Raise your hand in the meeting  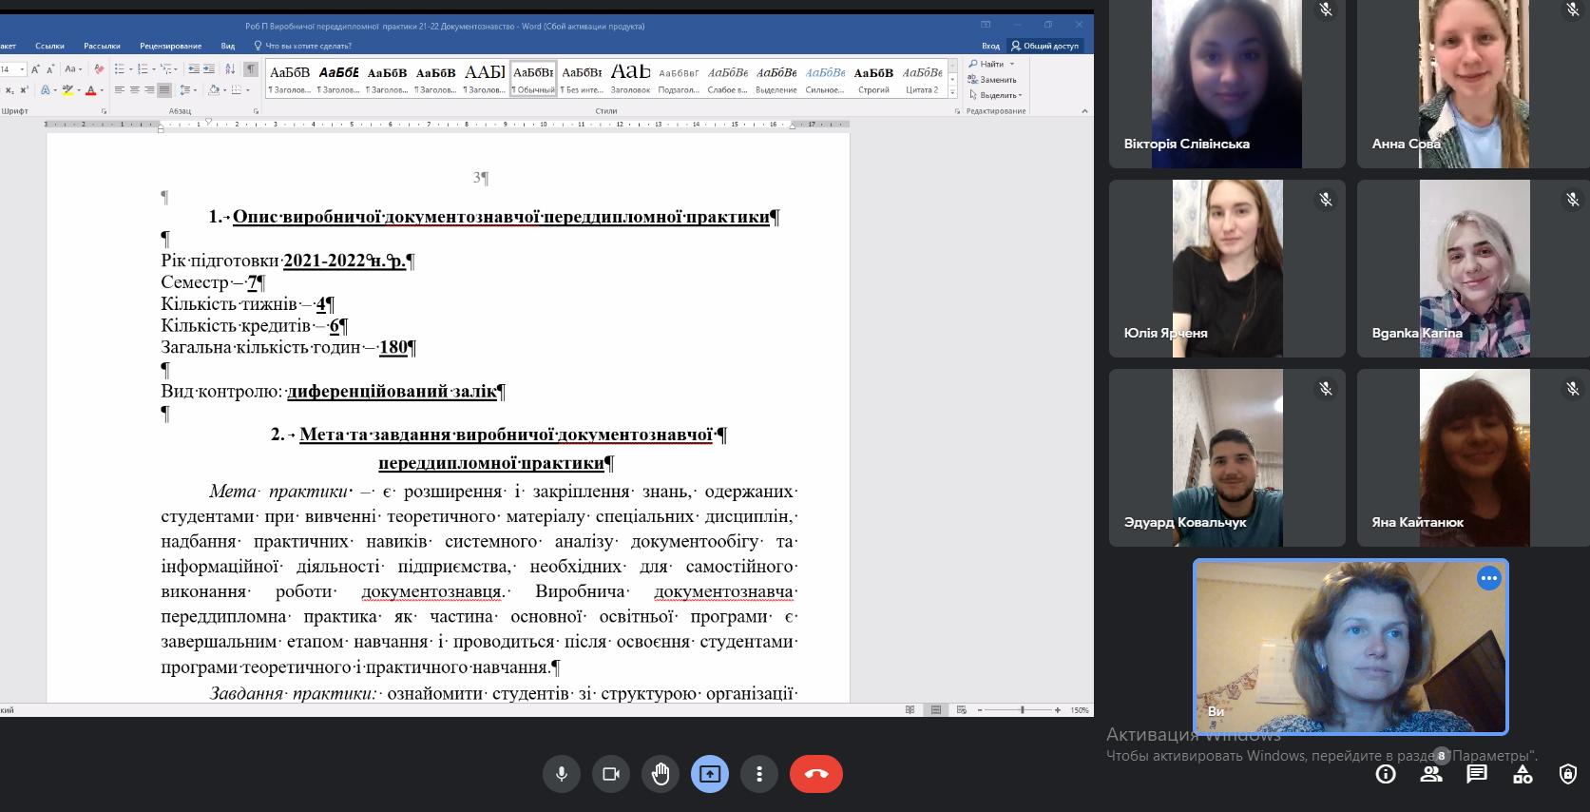click(x=661, y=774)
